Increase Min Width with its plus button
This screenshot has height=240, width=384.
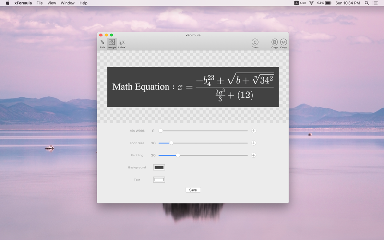(254, 131)
